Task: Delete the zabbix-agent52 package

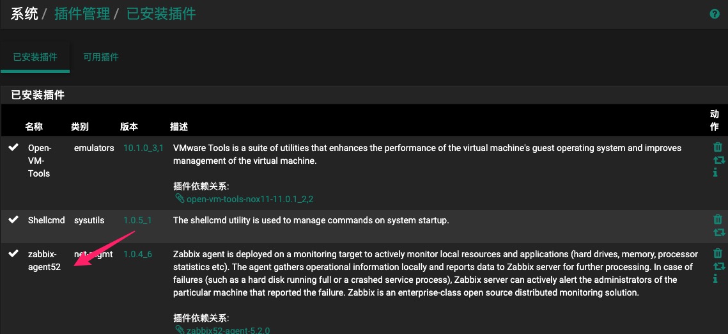Action: [x=718, y=253]
